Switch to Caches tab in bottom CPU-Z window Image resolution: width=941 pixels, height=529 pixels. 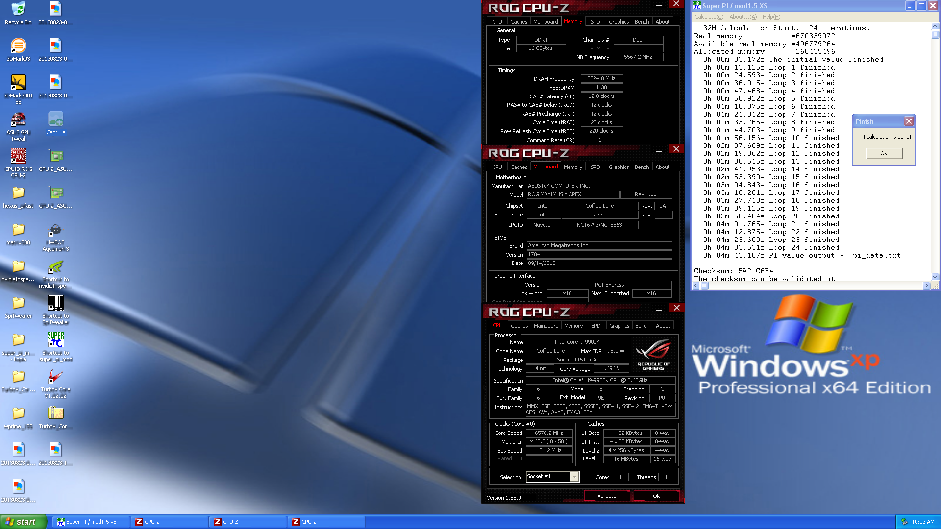click(519, 326)
